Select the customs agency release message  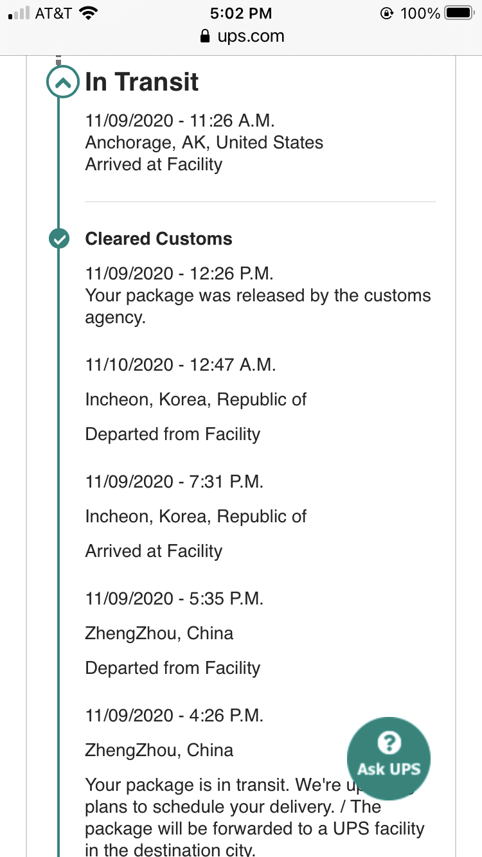tap(258, 306)
